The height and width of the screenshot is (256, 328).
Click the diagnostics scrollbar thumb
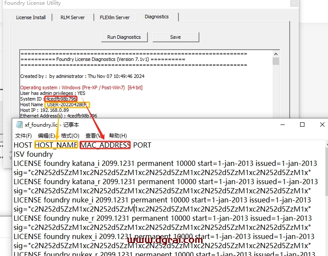click(x=276, y=61)
